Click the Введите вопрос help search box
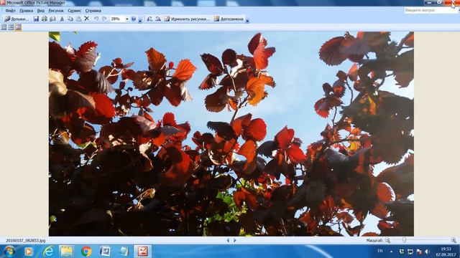Screen dimensions: 460x258 [x=430, y=10]
